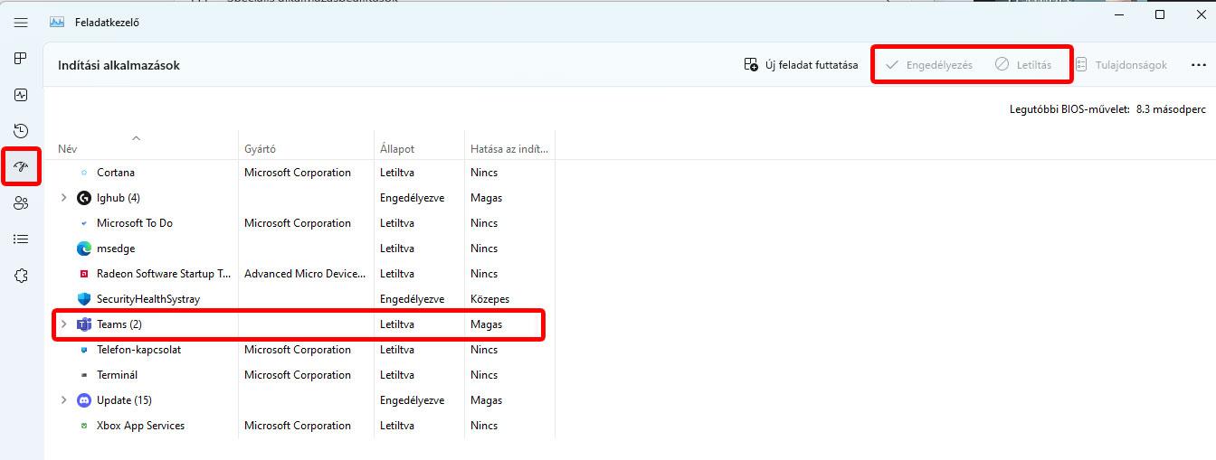Click "Új feladat futtatása" button
The image size is (1216, 460).
pyautogui.click(x=801, y=65)
